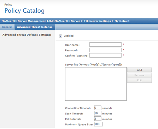Image resolution: width=158 pixels, height=129 pixels.
Task: Click the My Default breadcrumb segment
Action: click(122, 21)
